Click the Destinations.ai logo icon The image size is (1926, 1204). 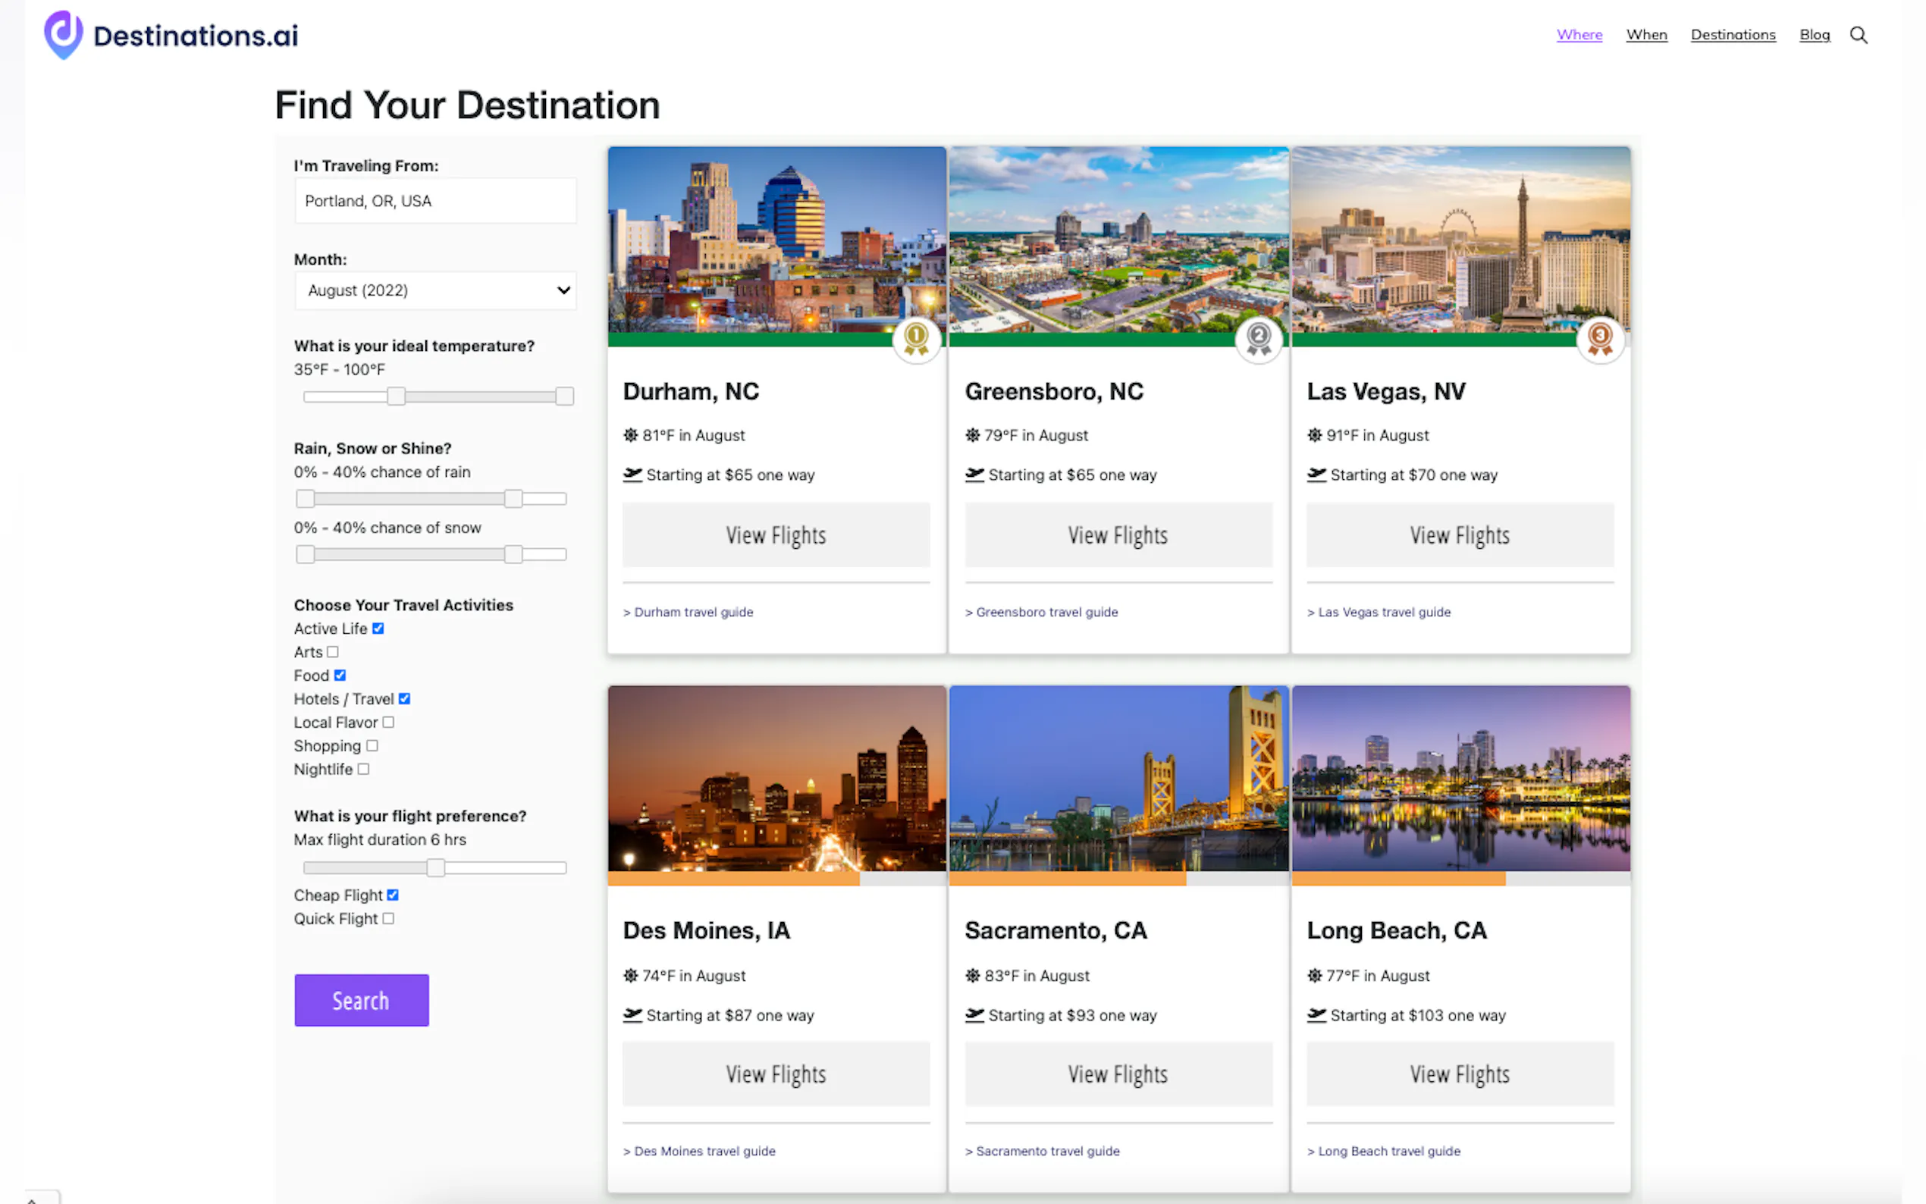(63, 34)
